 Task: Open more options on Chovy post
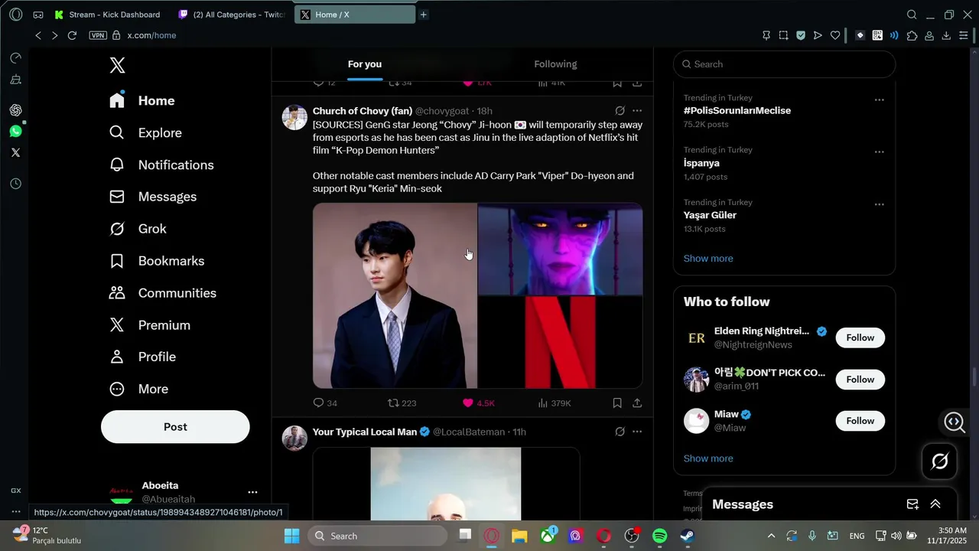click(x=637, y=111)
